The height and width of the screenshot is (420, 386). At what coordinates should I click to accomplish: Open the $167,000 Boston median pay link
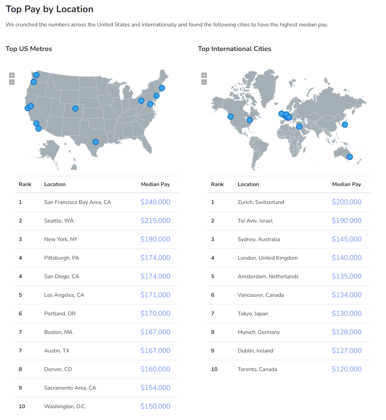(x=156, y=332)
